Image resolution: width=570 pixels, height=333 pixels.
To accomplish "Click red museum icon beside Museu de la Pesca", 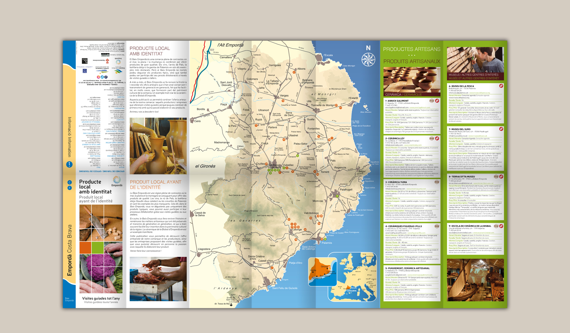I will (501, 86).
